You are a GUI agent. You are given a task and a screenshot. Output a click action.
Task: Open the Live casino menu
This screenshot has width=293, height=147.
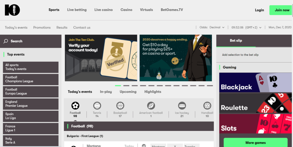click(x=104, y=10)
